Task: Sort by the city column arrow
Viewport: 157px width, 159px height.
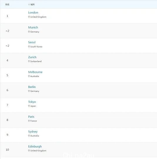Action: tap(29, 4)
